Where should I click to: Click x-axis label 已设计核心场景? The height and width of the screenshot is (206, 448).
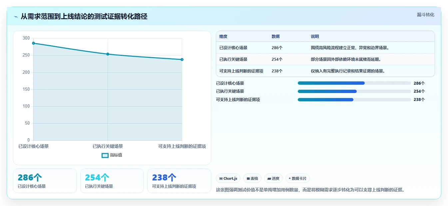coord(33,146)
